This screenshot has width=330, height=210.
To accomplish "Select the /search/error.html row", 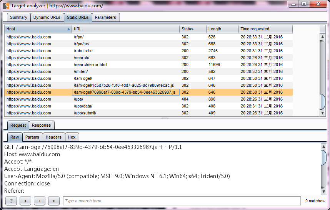I will (148, 64).
